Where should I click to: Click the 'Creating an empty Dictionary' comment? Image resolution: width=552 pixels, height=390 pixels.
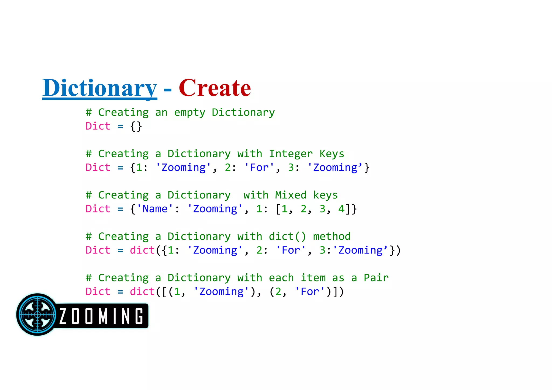(x=180, y=112)
